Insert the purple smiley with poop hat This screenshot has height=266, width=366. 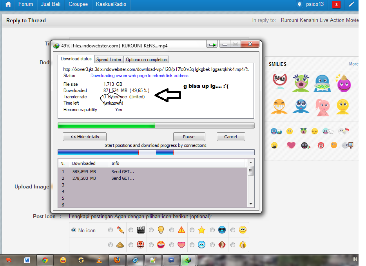point(344,83)
